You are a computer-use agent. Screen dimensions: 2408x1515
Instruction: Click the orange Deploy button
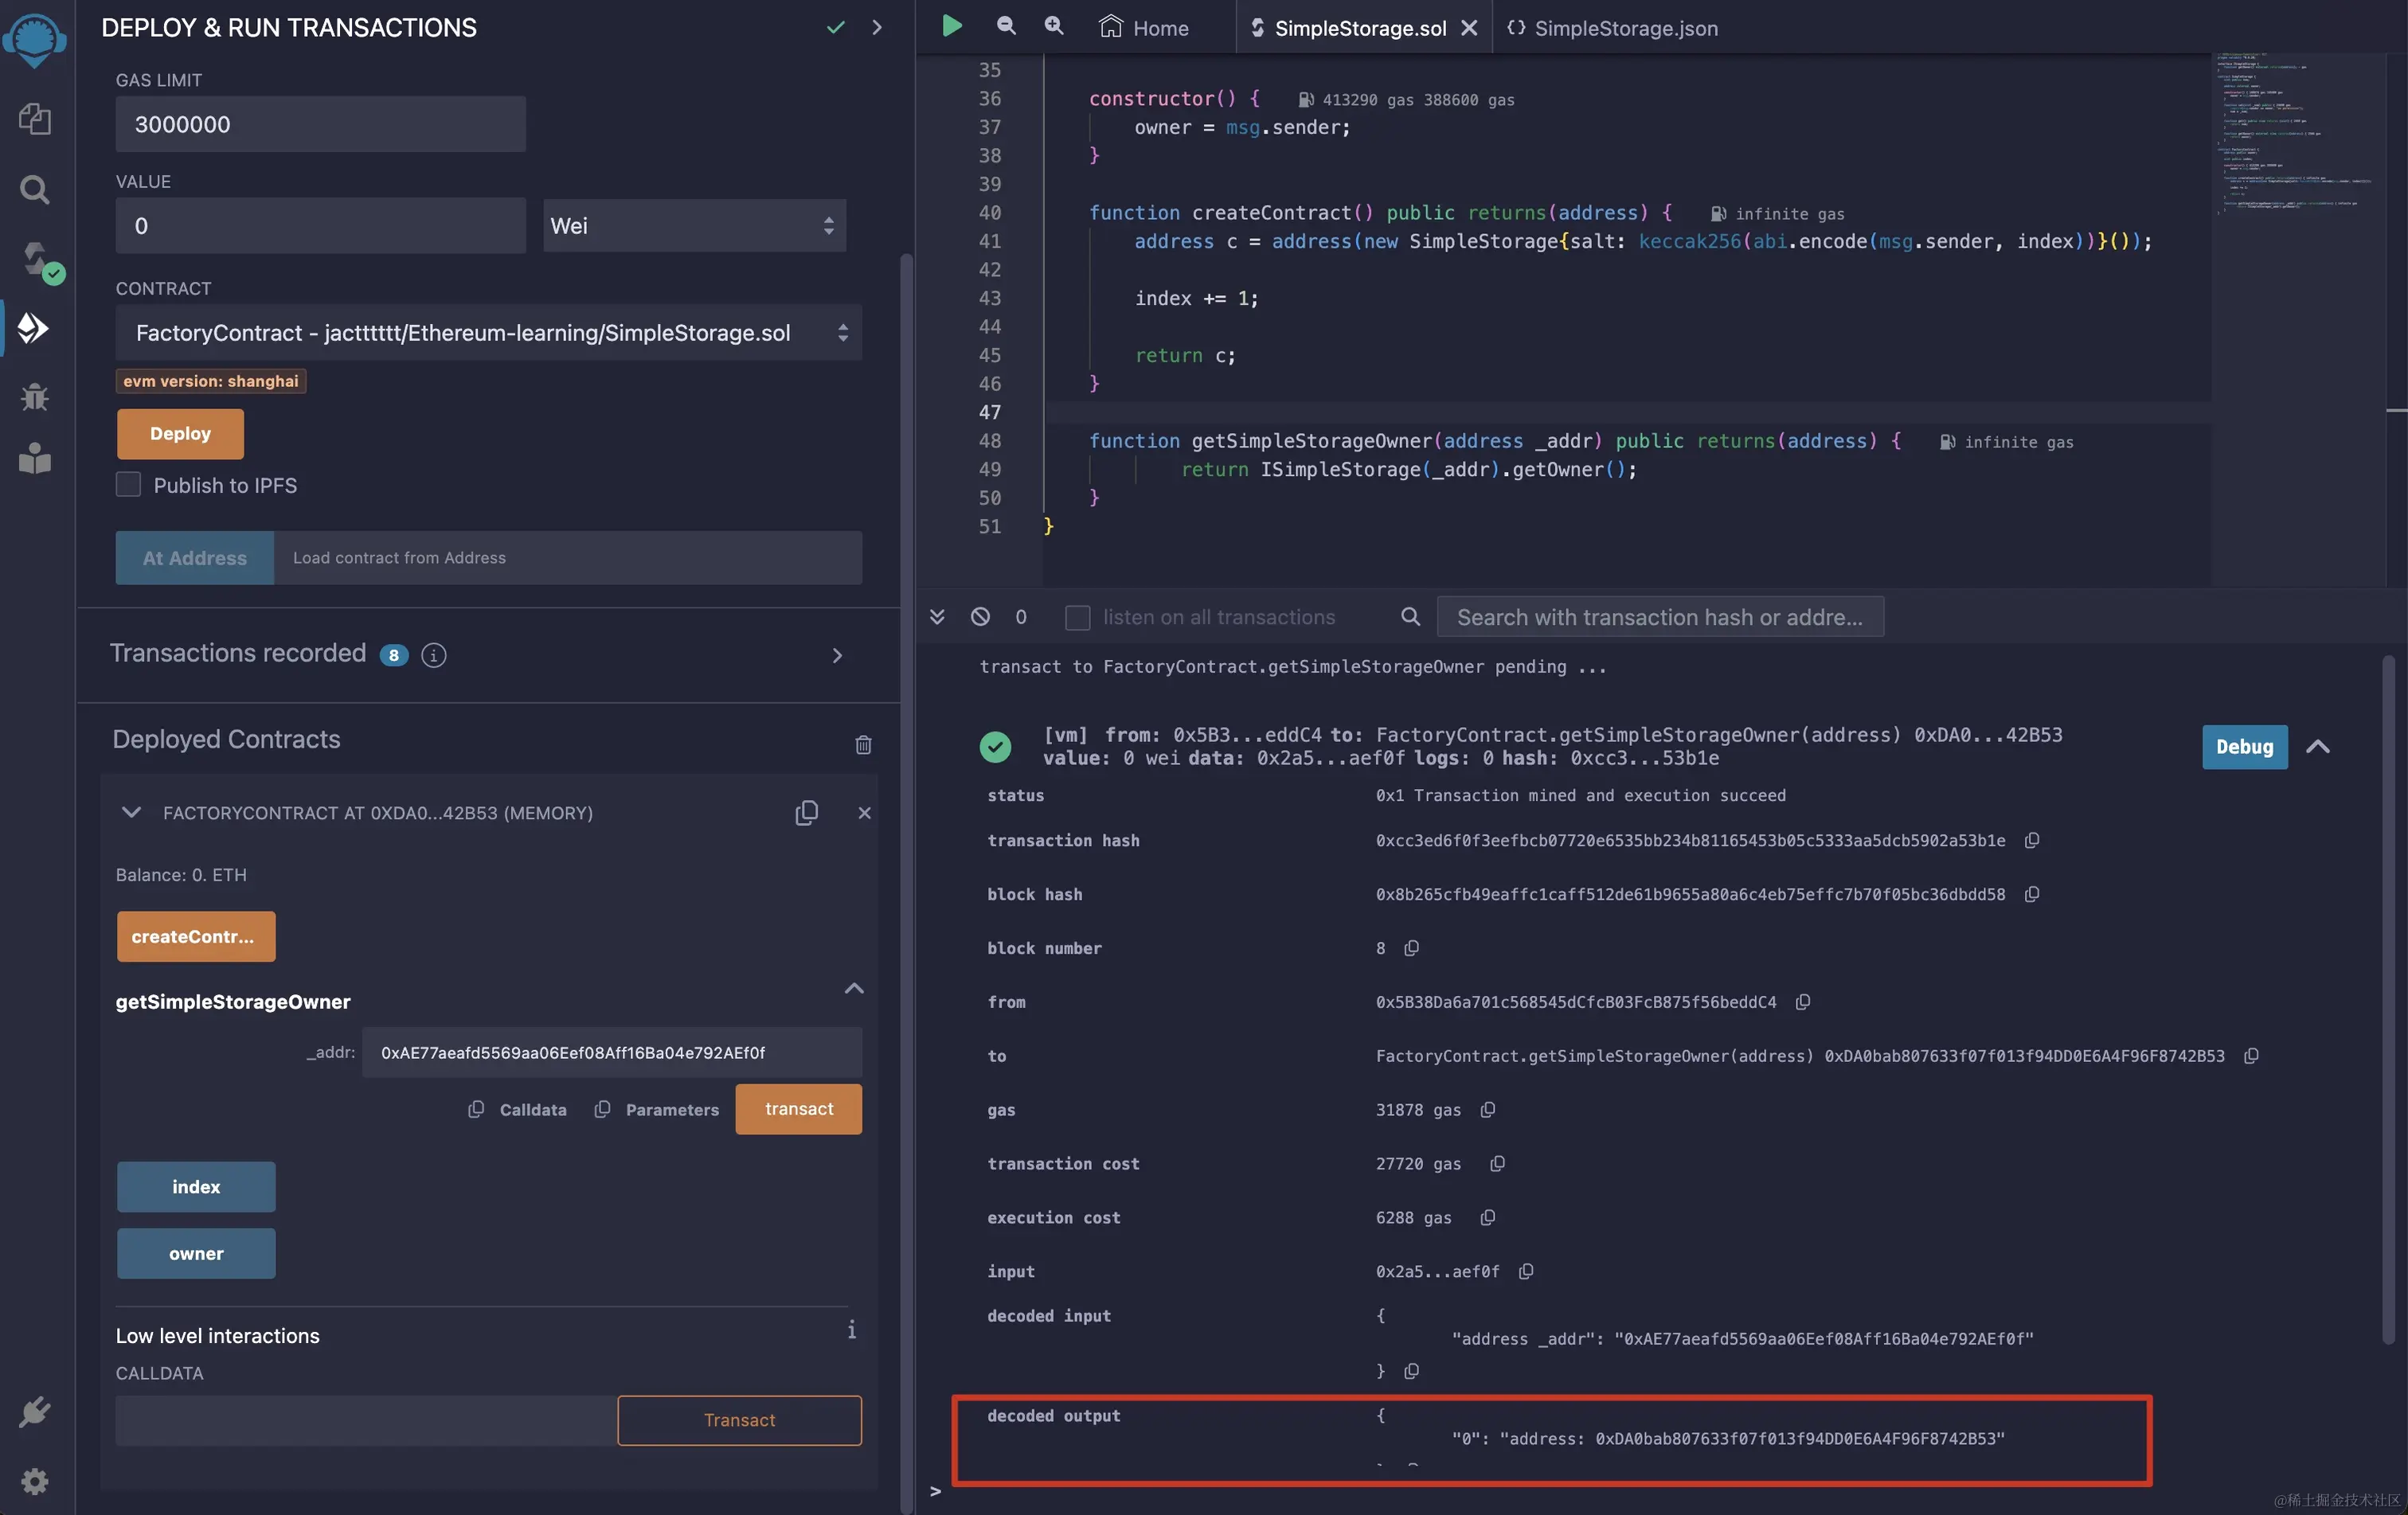click(180, 433)
